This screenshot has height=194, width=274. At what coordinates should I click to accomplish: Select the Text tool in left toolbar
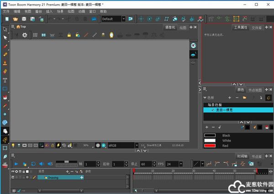click(5, 80)
